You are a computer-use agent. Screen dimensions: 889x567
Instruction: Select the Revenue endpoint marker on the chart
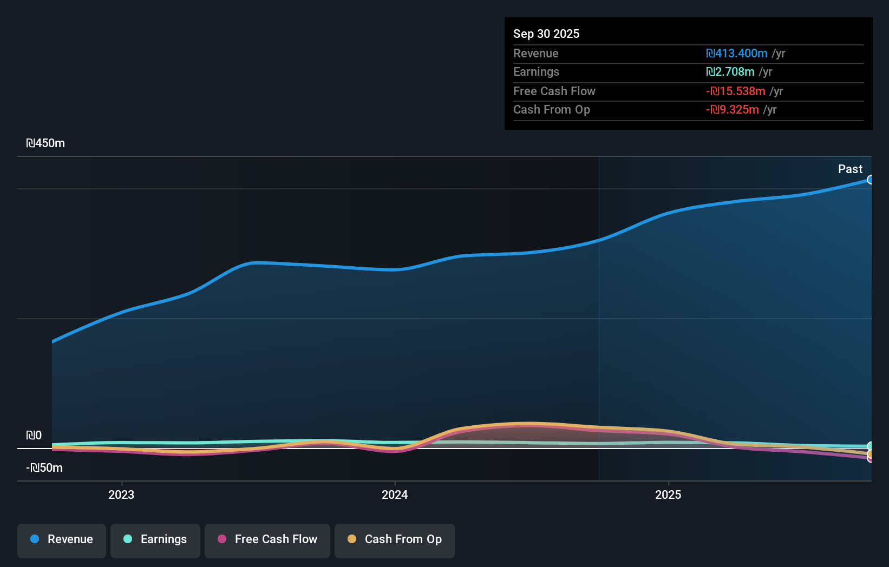(871, 179)
